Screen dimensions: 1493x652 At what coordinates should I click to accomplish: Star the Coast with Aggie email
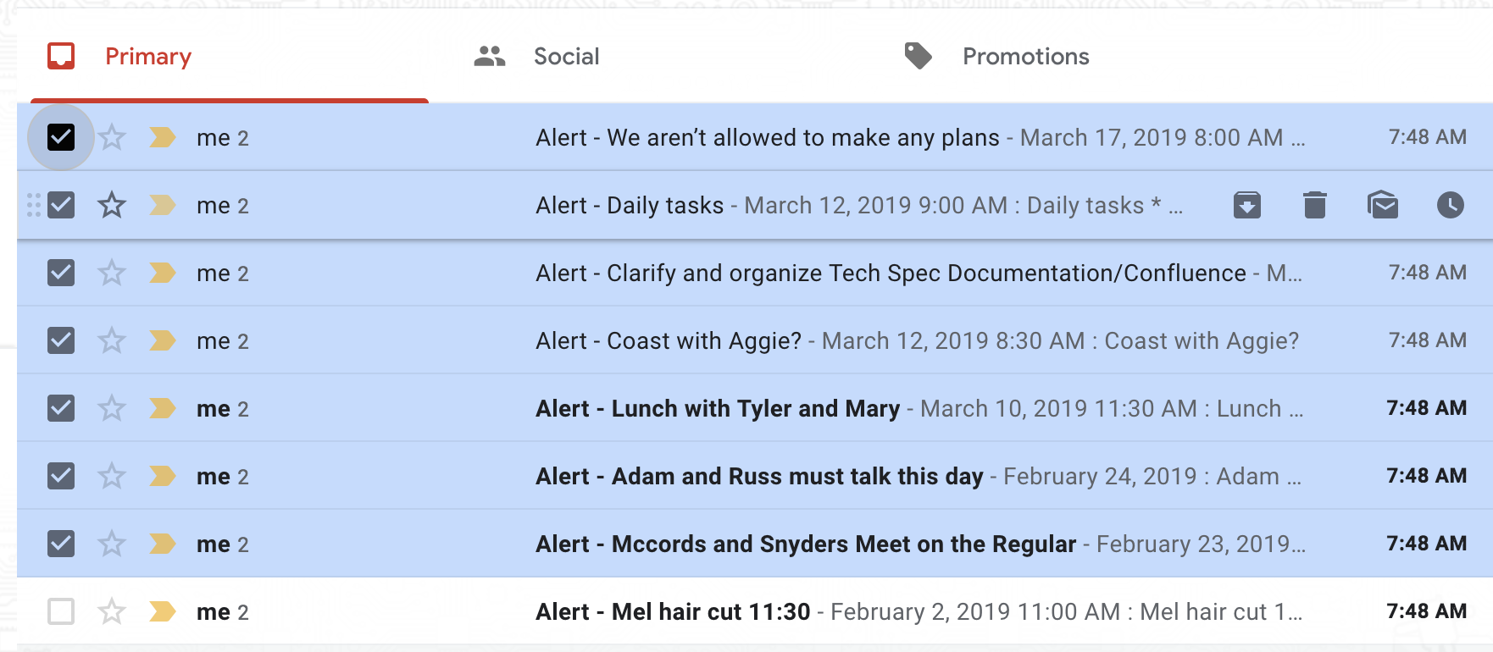(112, 340)
